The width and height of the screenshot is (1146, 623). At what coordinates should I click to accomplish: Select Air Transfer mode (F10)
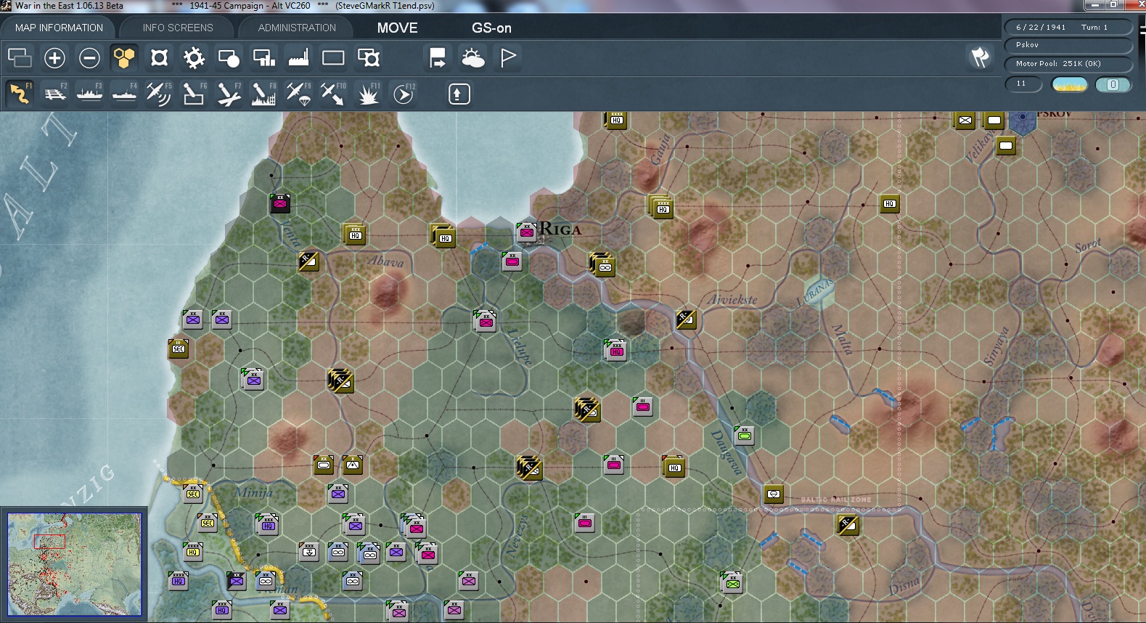[x=333, y=94]
